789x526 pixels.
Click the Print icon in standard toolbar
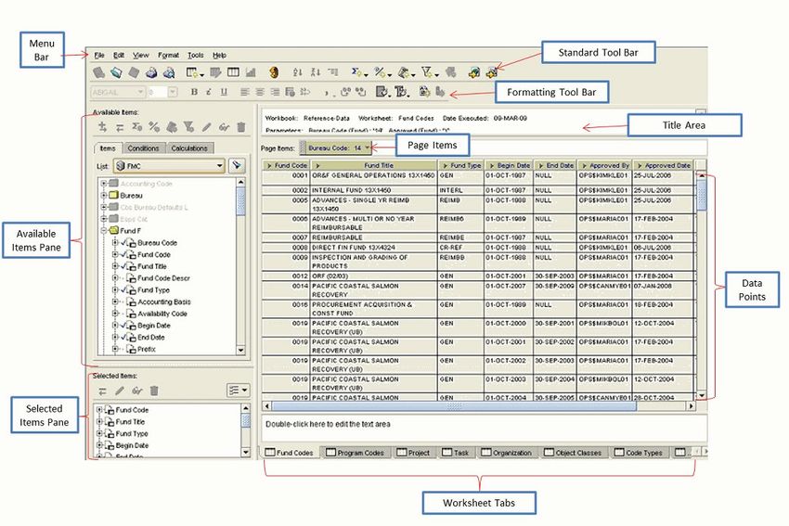coord(151,72)
